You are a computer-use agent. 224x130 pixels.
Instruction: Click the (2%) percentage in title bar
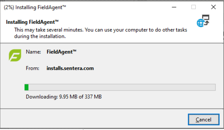tap(9, 7)
